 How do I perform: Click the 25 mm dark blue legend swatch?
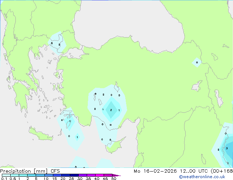(x=74, y=175)
